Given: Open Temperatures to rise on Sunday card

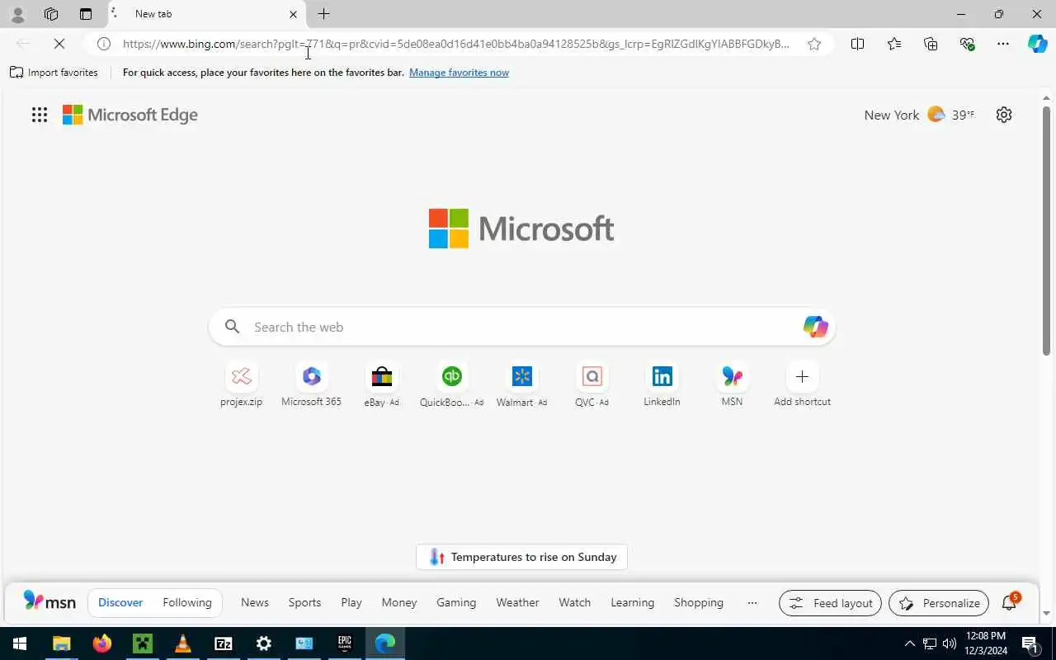Looking at the screenshot, I should coord(521,557).
